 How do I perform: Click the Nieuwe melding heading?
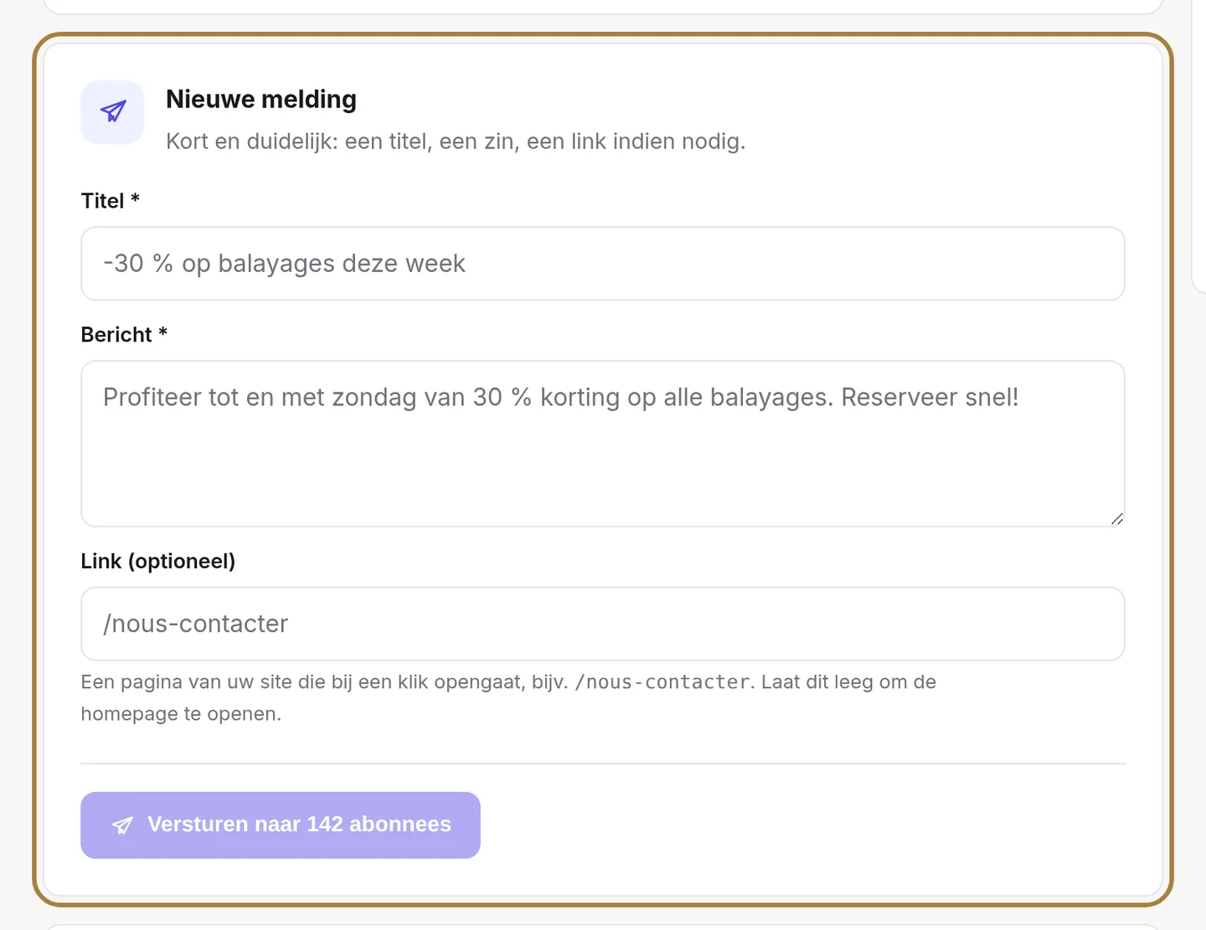click(261, 99)
